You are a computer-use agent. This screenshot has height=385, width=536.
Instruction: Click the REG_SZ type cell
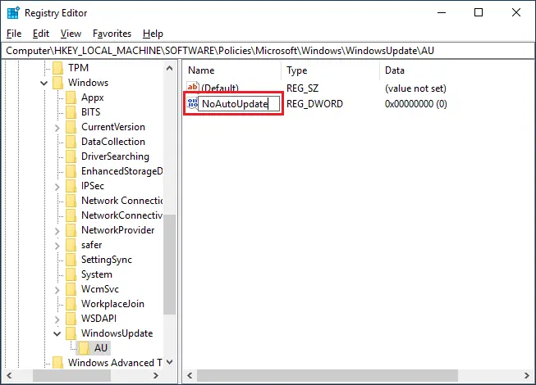(x=303, y=88)
